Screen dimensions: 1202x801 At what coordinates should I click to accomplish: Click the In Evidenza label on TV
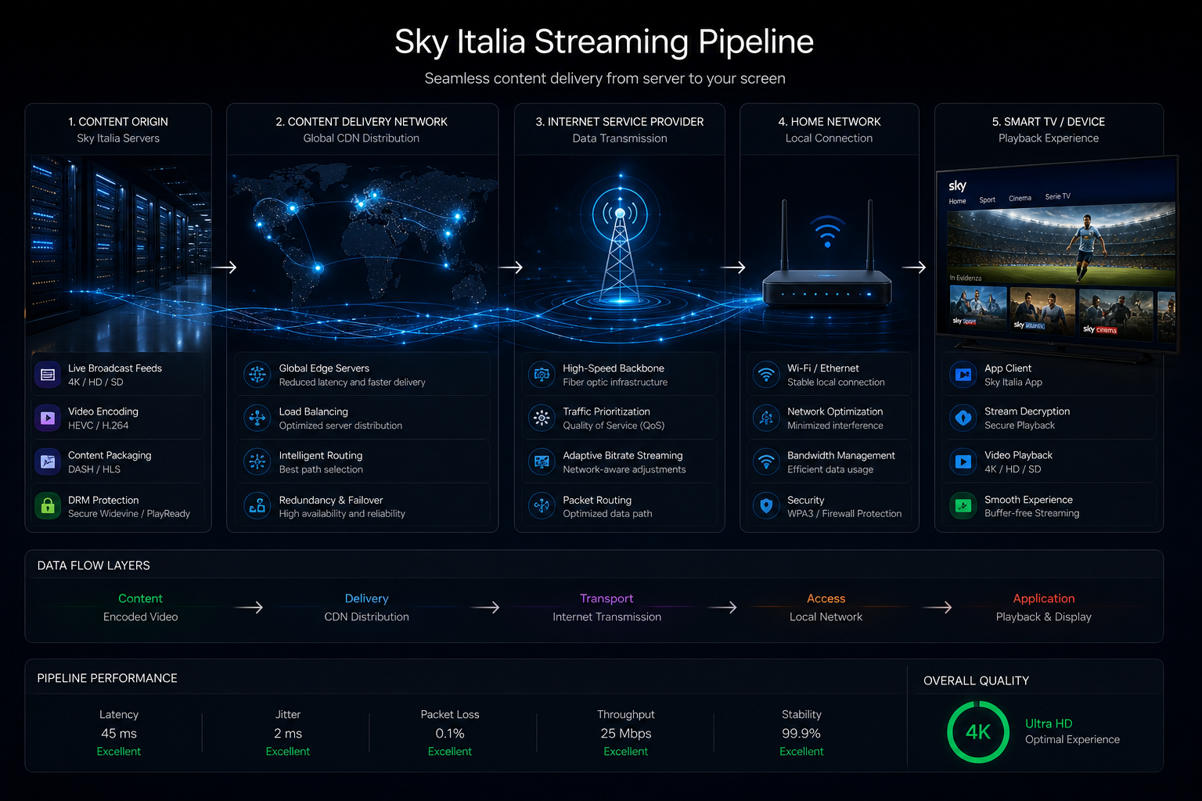tap(965, 278)
